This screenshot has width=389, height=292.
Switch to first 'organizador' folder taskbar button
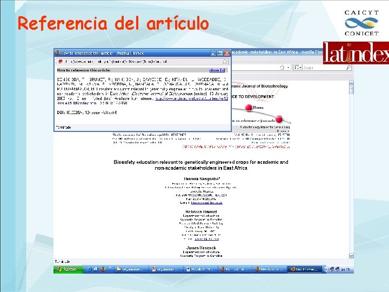(131, 269)
